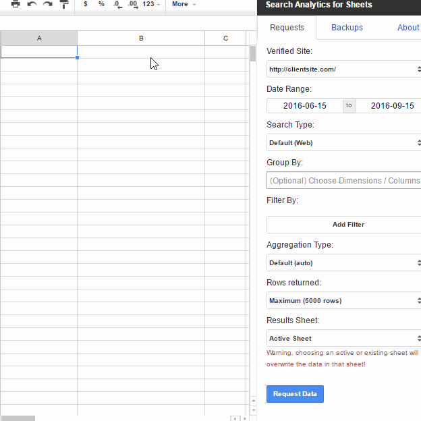
Task: Click the Date Range label
Action: tap(289, 89)
